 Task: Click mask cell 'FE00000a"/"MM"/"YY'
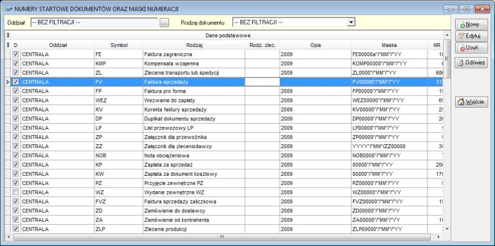tap(389, 54)
